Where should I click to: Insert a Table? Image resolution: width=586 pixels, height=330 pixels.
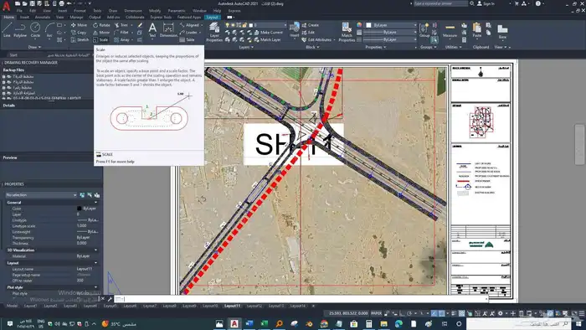[x=187, y=39]
